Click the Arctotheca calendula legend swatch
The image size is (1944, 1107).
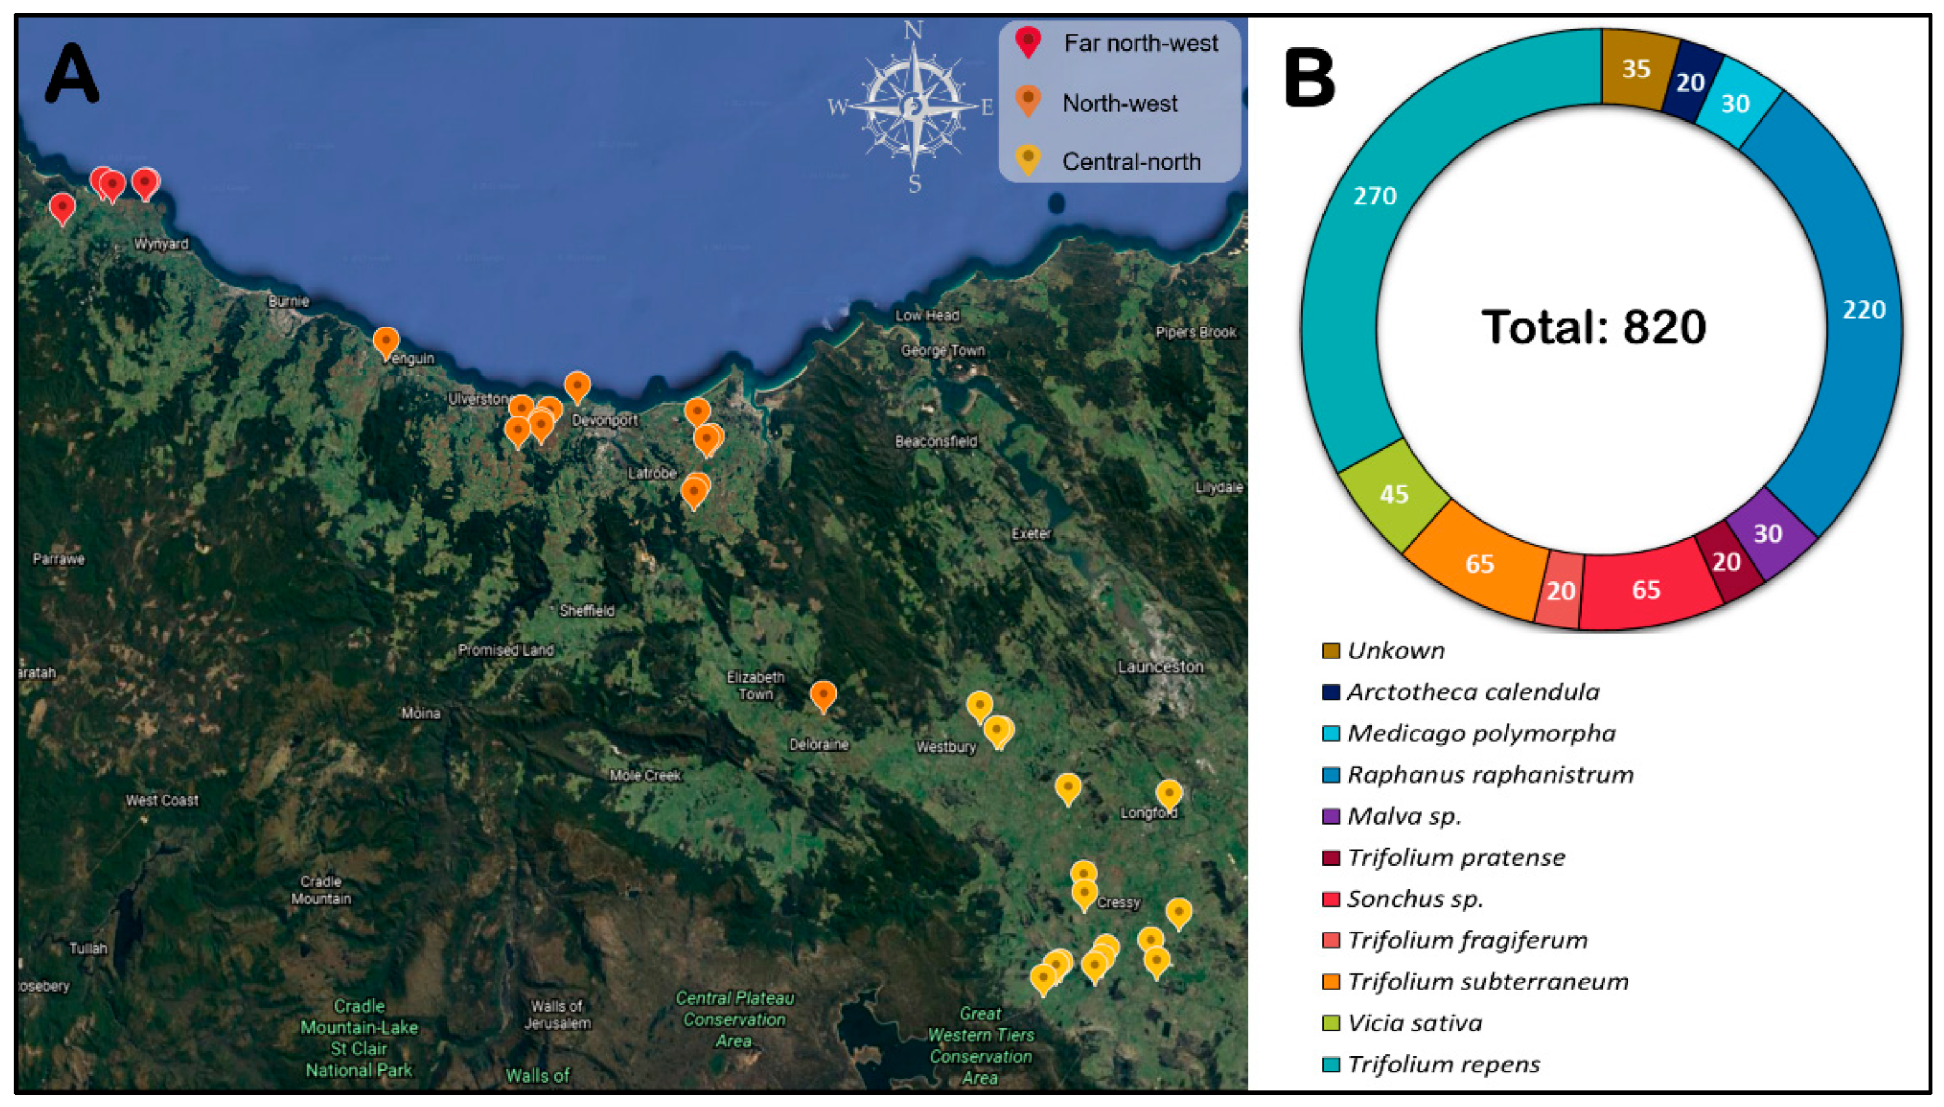(1331, 692)
